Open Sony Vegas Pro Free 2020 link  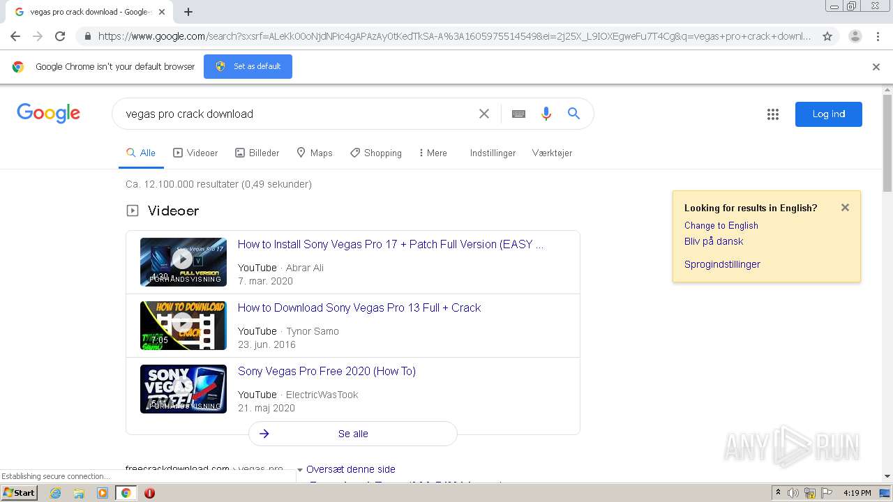click(x=327, y=371)
